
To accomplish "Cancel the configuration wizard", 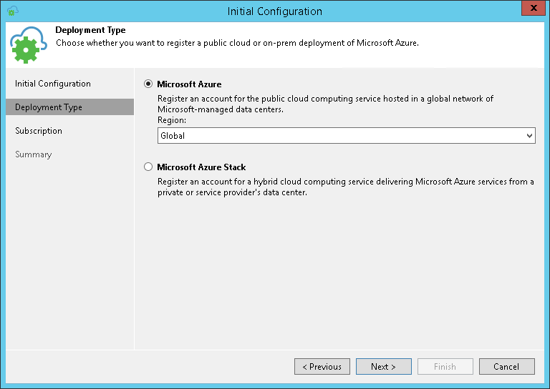I will point(506,366).
